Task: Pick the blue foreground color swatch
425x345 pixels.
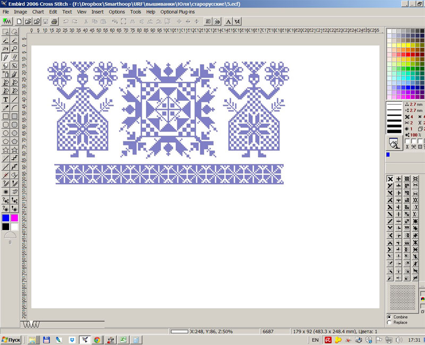Action: (6, 218)
